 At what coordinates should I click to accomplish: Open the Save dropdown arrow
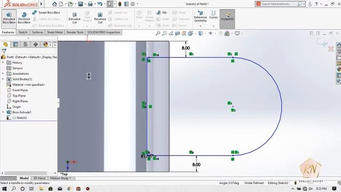tap(85, 4)
